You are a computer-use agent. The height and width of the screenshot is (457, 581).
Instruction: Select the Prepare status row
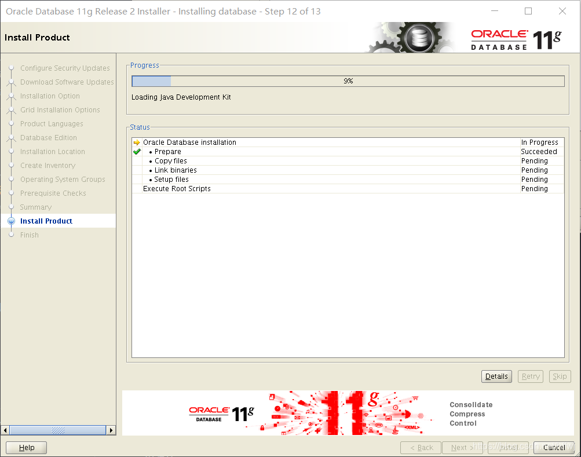tap(348, 152)
